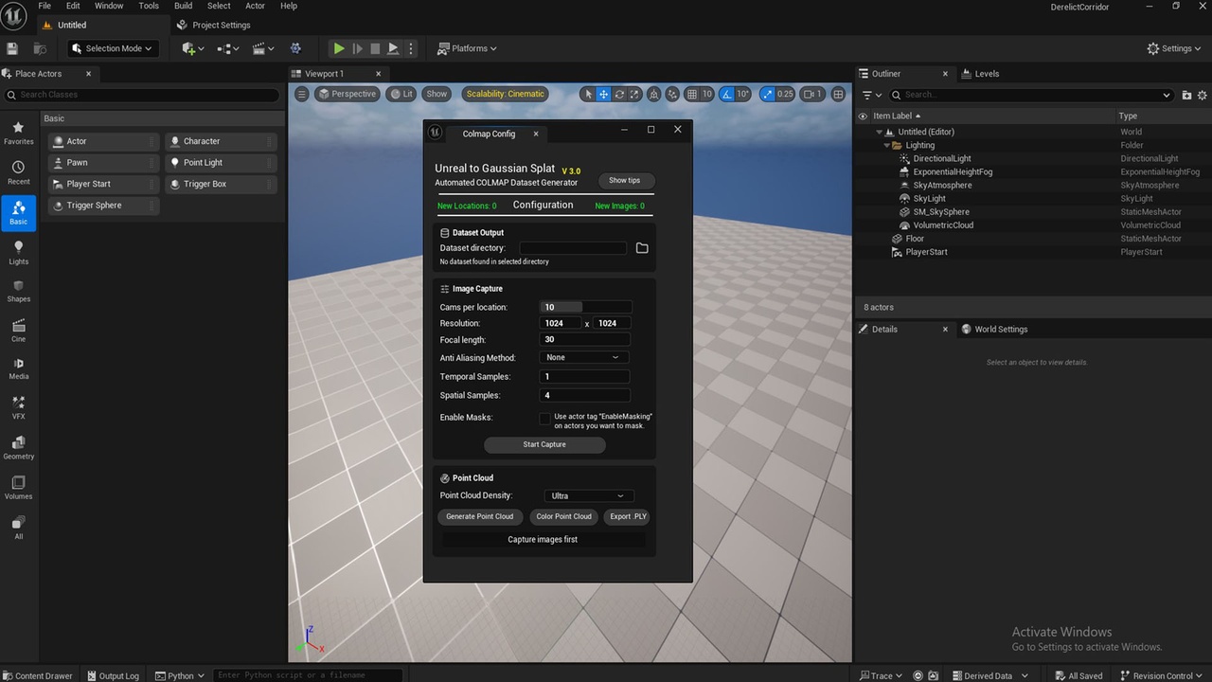Select the translate objects tool in viewport

click(603, 94)
